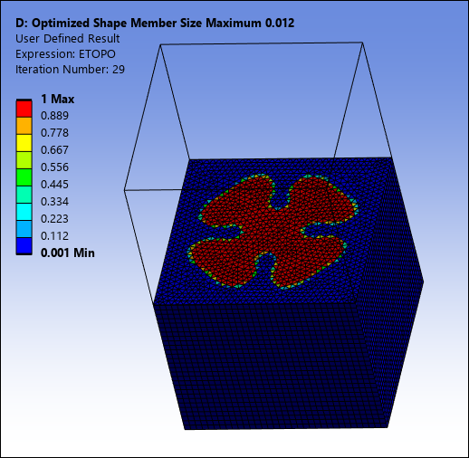The image size is (469, 458).
Task: Click the 'D: Optimized Shape Member Size Maximum' title
Action: 139,24
